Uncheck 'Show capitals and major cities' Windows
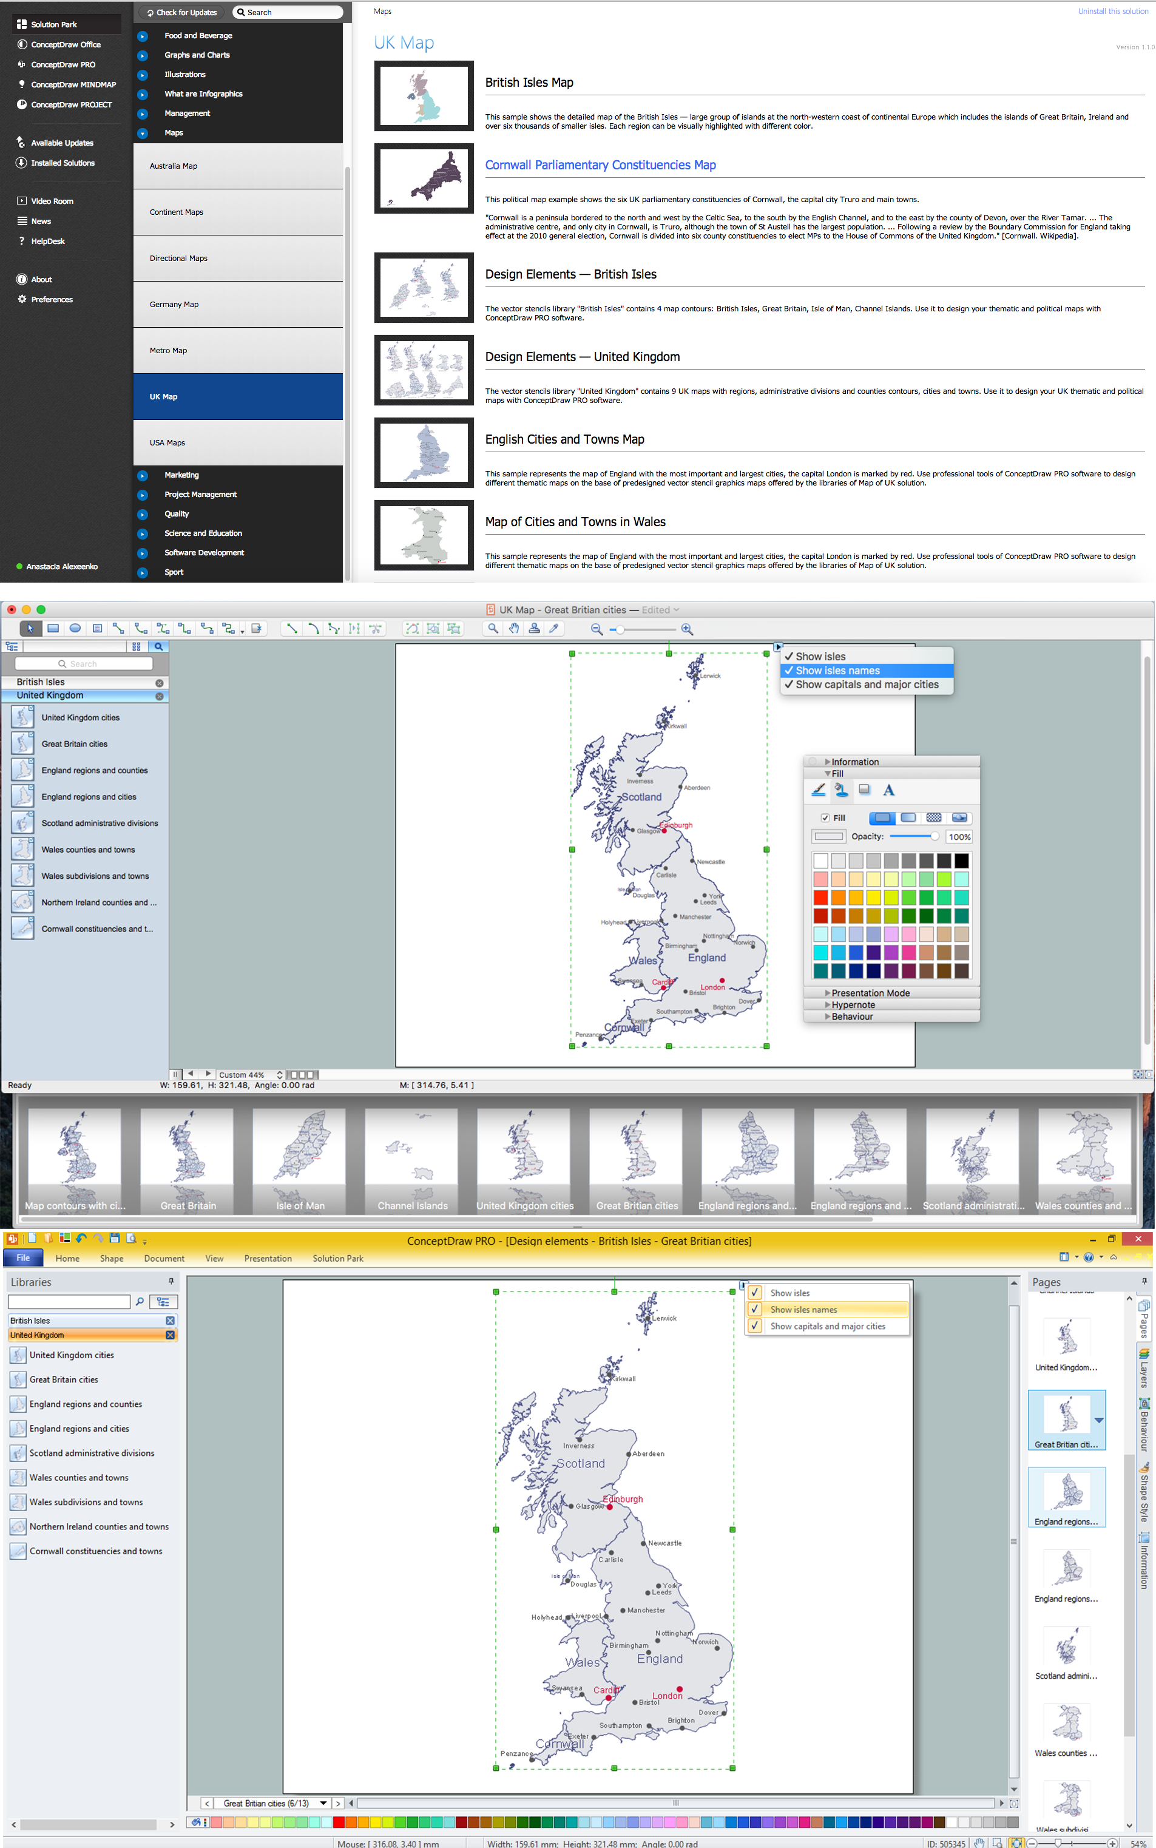 click(755, 1326)
